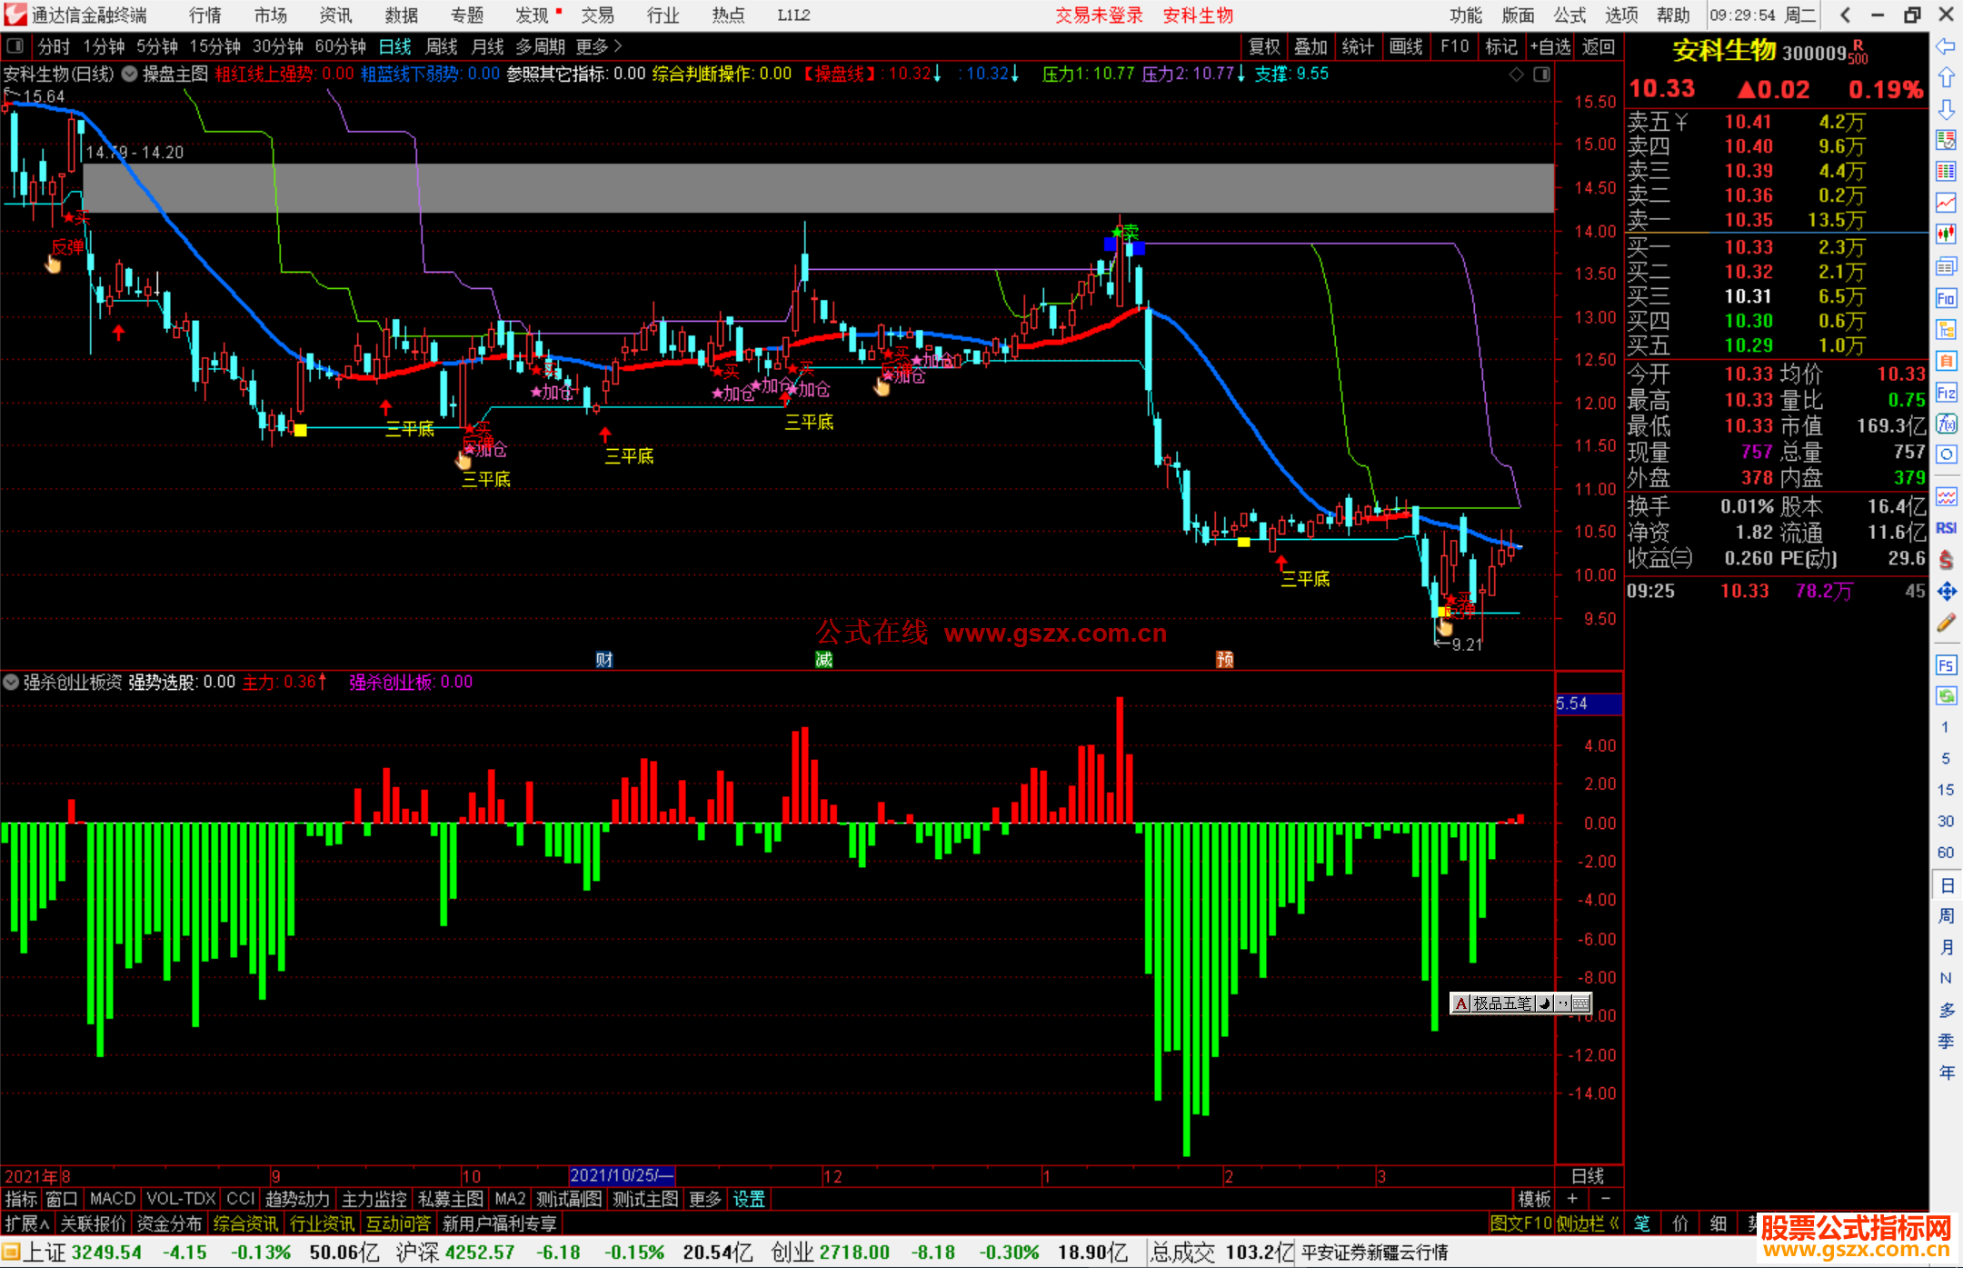The width and height of the screenshot is (1963, 1268).
Task: Click the checklist report icon in sidebar
Action: [1946, 140]
